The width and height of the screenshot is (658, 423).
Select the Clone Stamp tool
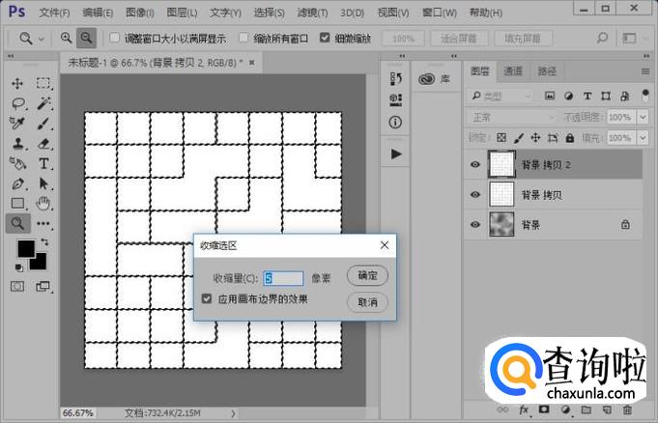pyautogui.click(x=18, y=144)
